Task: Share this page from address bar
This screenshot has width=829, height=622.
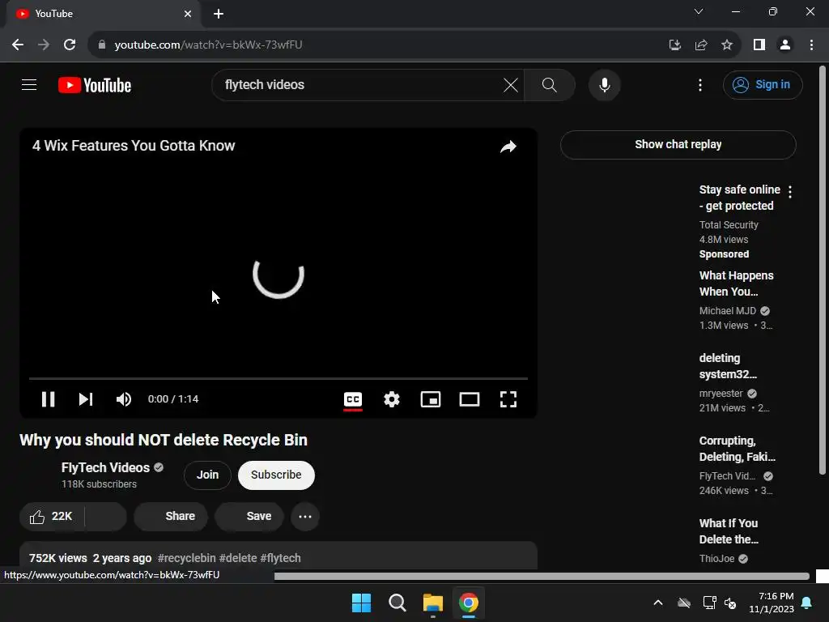Action: tap(701, 45)
